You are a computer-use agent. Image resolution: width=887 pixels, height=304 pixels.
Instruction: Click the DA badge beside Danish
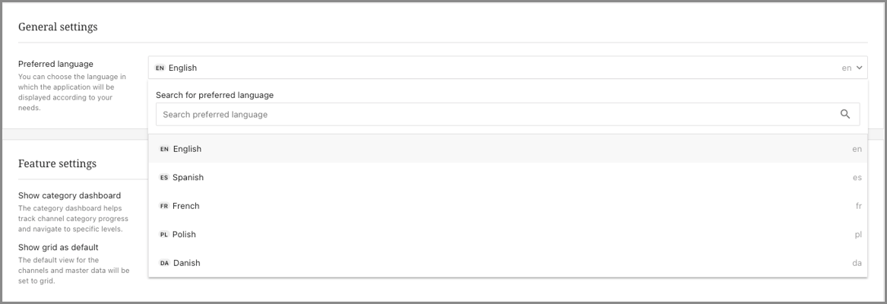click(165, 263)
